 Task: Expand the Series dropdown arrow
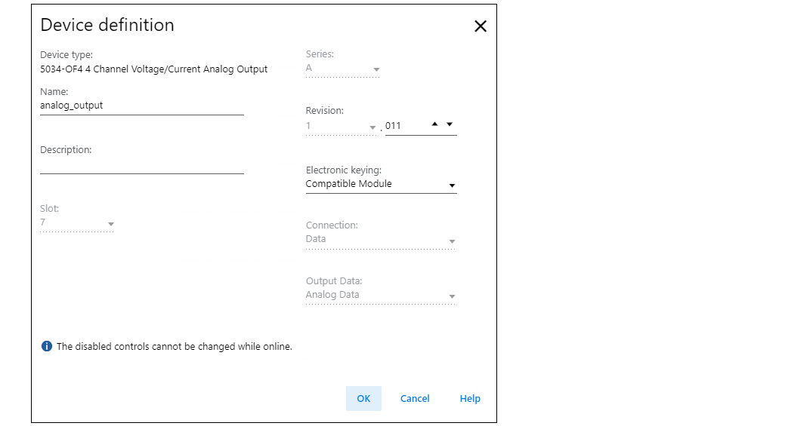(376, 69)
